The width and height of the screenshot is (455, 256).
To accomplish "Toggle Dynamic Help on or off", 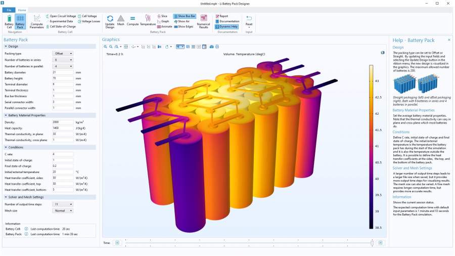I will (x=226, y=26).
